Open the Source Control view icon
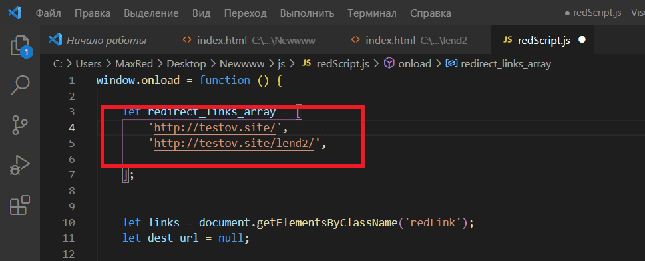Screen dimensions: 645x261 pos(20,125)
